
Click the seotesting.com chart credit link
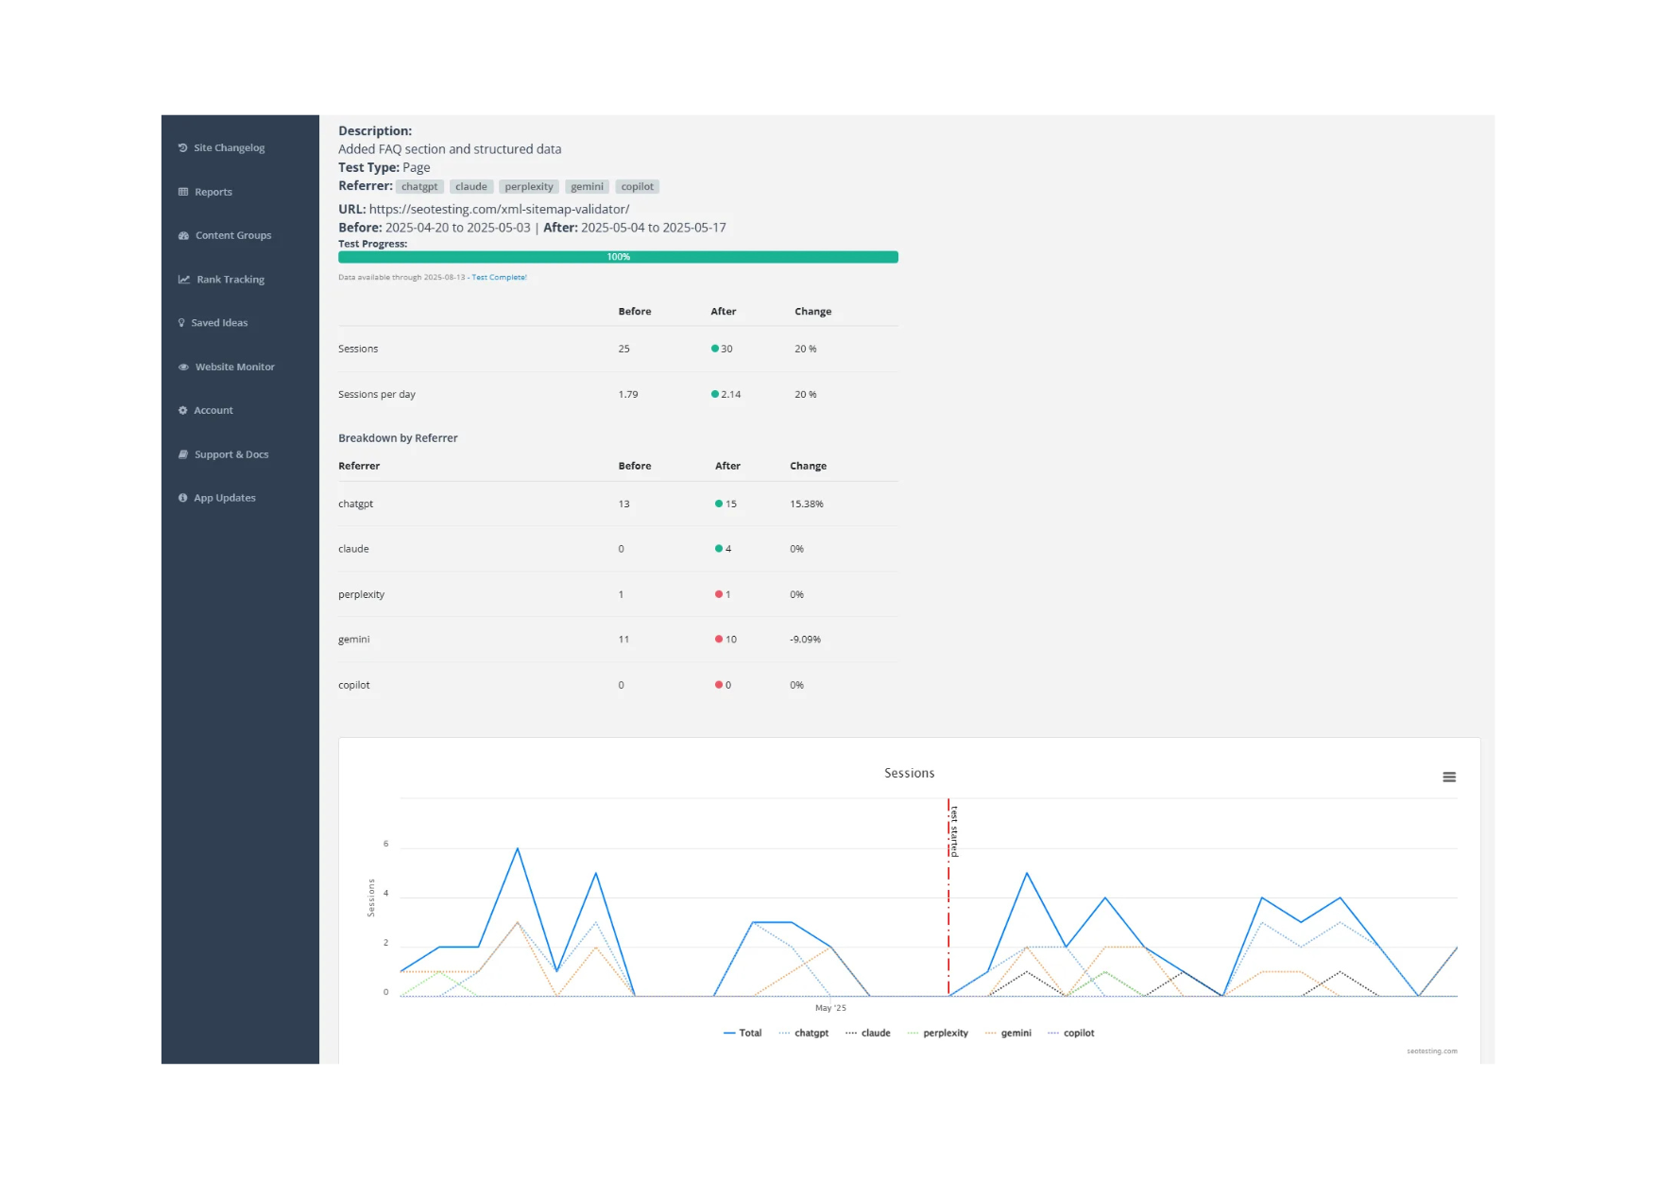[x=1432, y=1051]
